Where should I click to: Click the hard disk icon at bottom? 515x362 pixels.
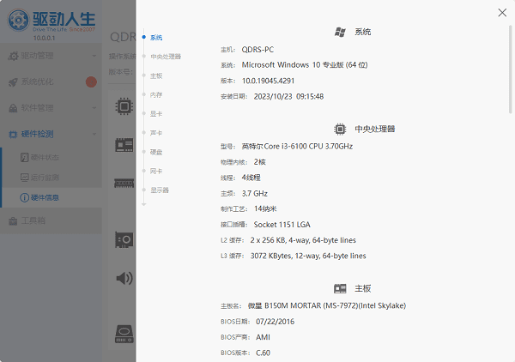124,334
